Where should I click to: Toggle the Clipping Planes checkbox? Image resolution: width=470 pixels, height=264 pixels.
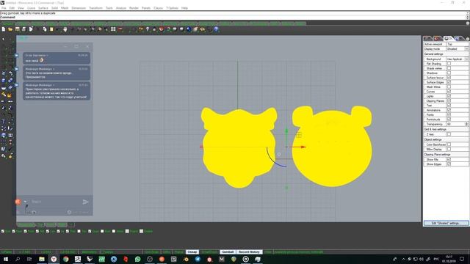[449, 101]
